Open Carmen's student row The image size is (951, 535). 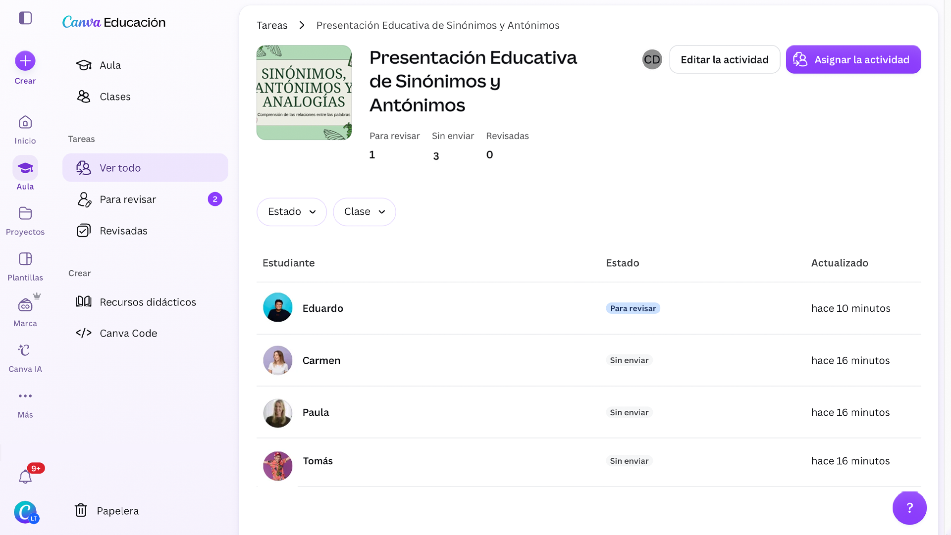(x=588, y=360)
